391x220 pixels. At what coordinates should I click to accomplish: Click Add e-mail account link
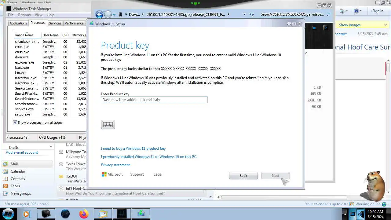tap(22, 152)
